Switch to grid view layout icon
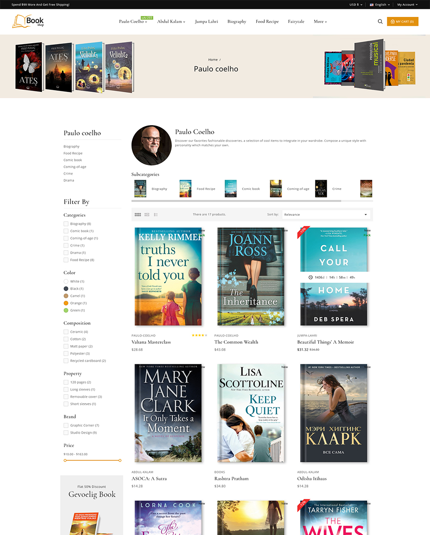430x535 pixels. click(138, 214)
